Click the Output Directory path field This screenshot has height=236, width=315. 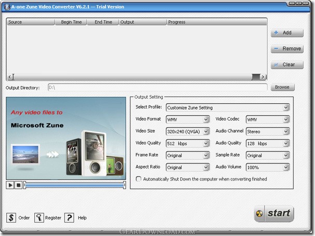(x=157, y=88)
